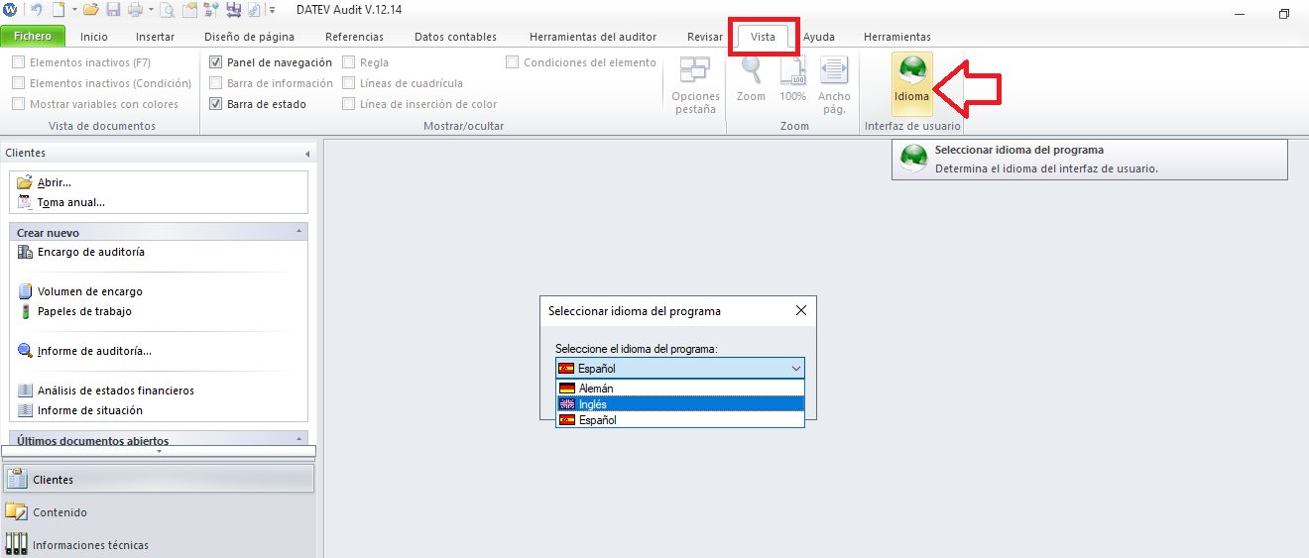Toggle Barra de estado checkbox
This screenshot has width=1309, height=558.
tap(216, 104)
